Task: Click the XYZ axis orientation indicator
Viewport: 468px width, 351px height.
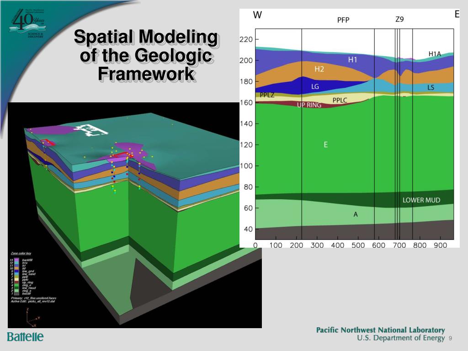Action: (x=30, y=317)
